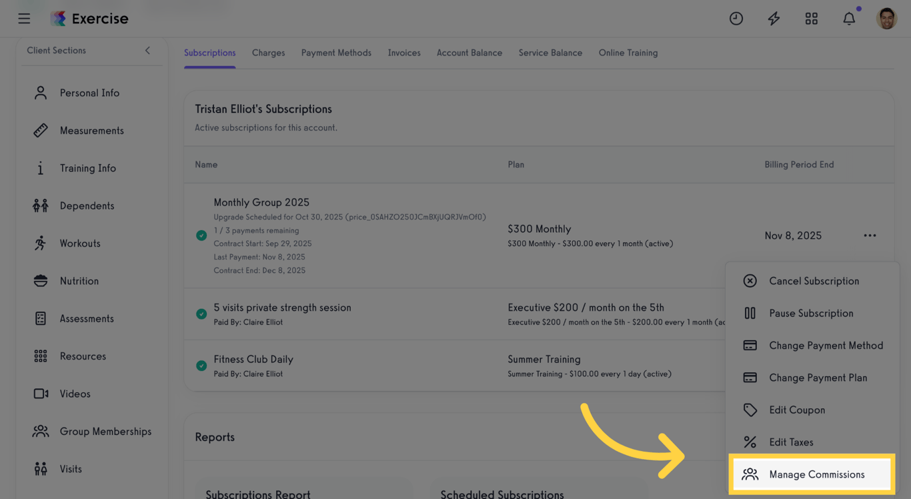
Task: Select the Measurements sidebar item
Action: click(x=91, y=130)
